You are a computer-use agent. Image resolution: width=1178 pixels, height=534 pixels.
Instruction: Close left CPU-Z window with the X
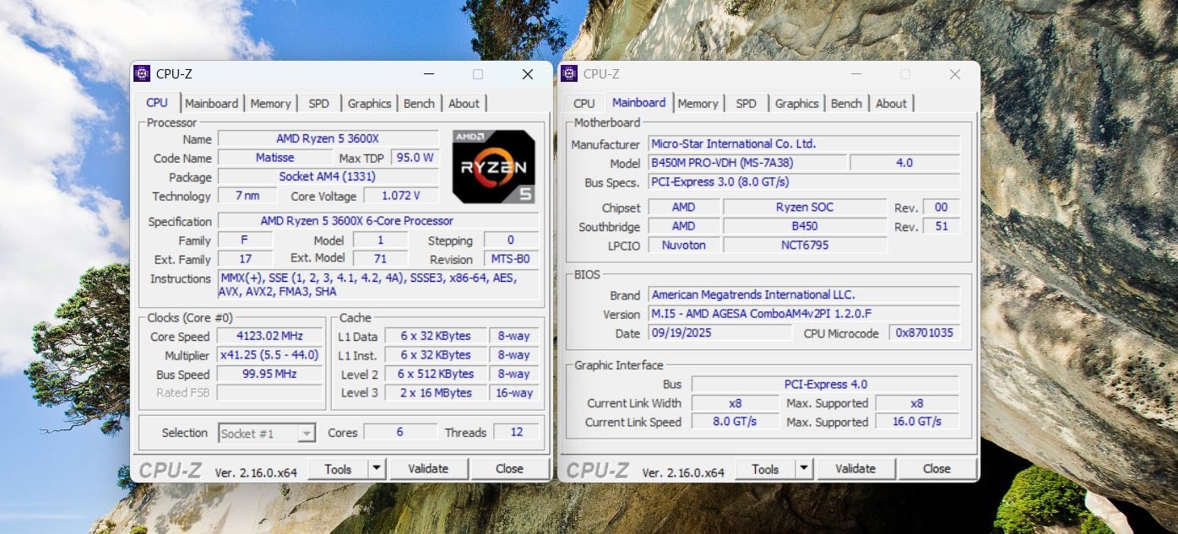click(528, 74)
